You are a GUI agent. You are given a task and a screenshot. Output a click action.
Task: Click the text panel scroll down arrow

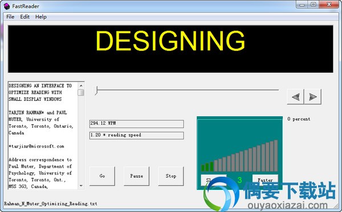(81, 186)
